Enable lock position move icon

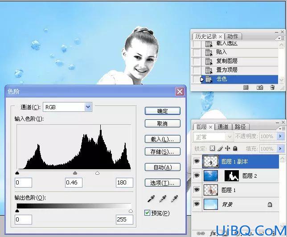(x=228, y=148)
